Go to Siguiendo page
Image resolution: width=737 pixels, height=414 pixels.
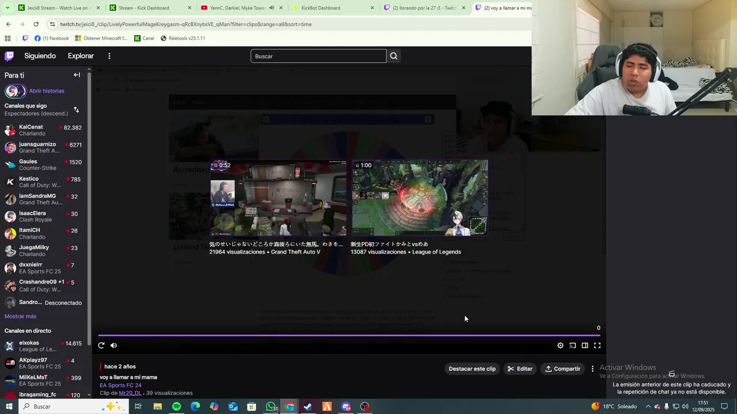40,56
